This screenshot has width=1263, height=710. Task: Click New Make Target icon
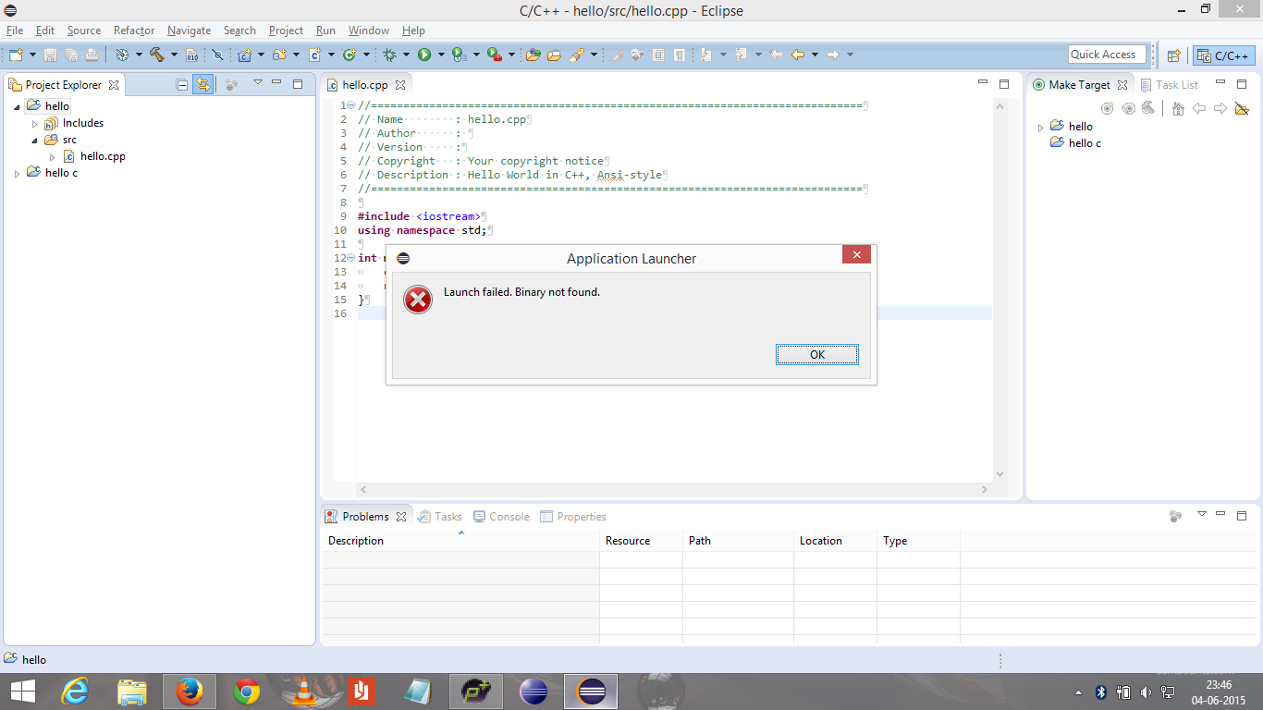click(x=1107, y=109)
